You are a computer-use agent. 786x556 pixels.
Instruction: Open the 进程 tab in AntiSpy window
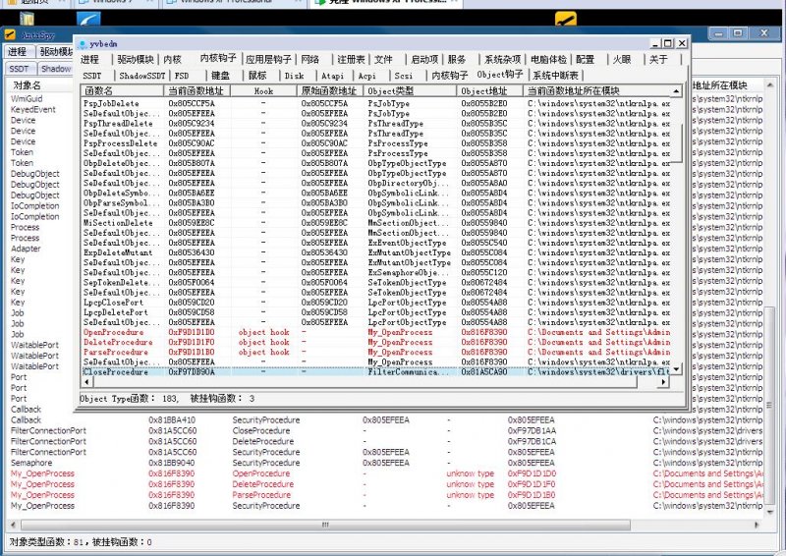pos(18,52)
